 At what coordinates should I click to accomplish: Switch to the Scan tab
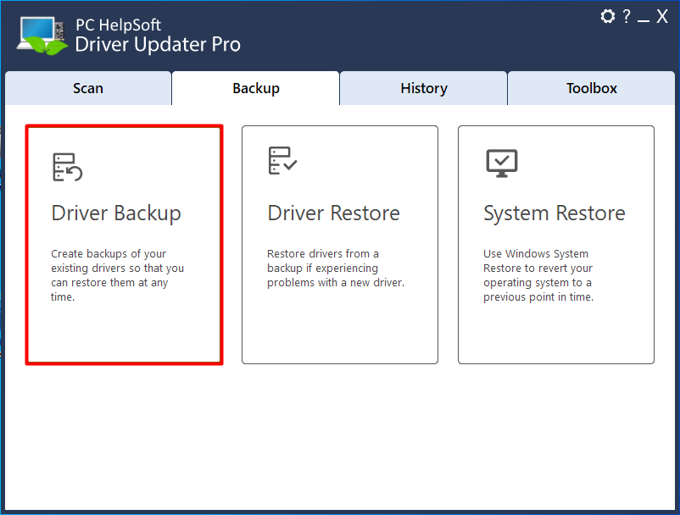88,88
